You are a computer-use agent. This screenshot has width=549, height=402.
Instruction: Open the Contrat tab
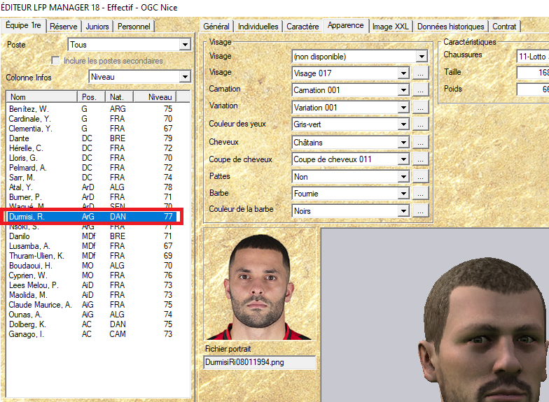(504, 27)
